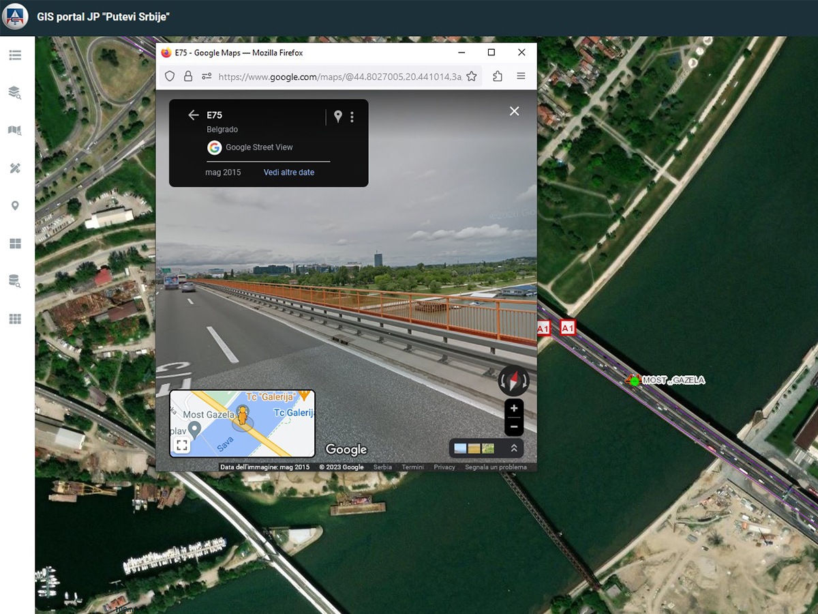
Task: Open the Firefox extensions puzzle icon
Action: (x=498, y=76)
